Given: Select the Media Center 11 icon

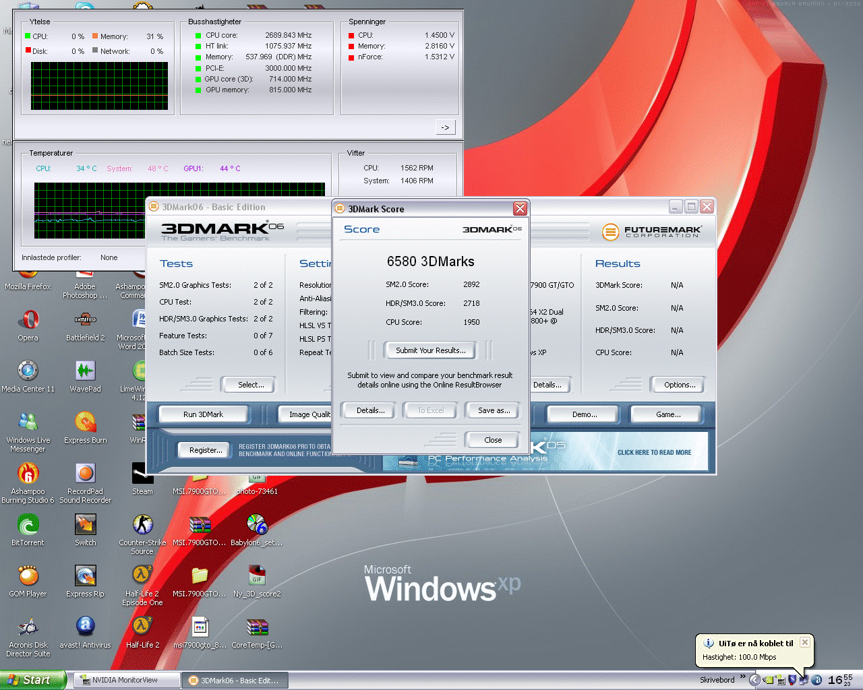Looking at the screenshot, I should pos(28,376).
